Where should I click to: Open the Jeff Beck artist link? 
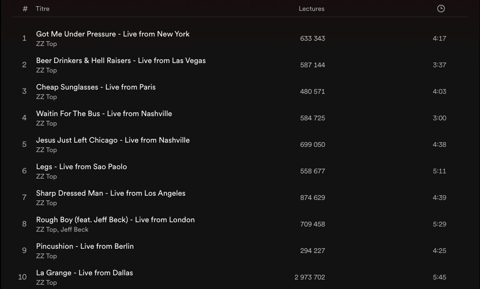[75, 230]
